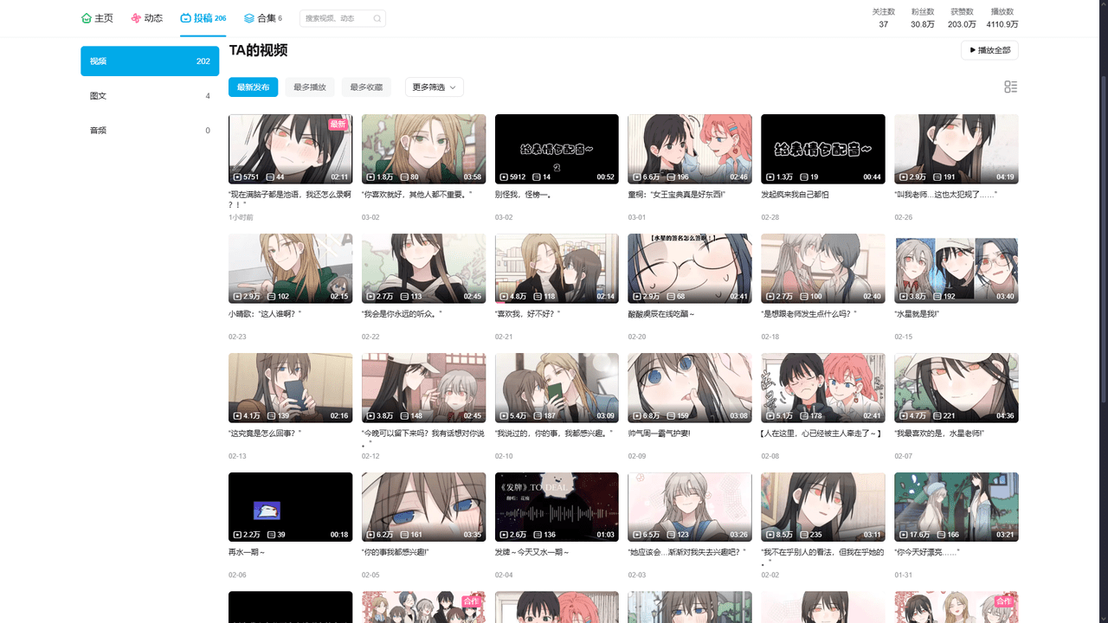Click the 1小时前 upload time text
Screen dimensions: 1108x623
(242, 218)
